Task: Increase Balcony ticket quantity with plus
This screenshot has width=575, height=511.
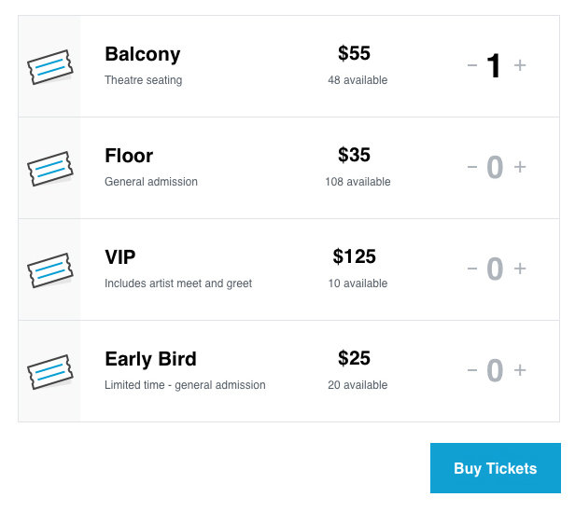Action: click(x=520, y=65)
